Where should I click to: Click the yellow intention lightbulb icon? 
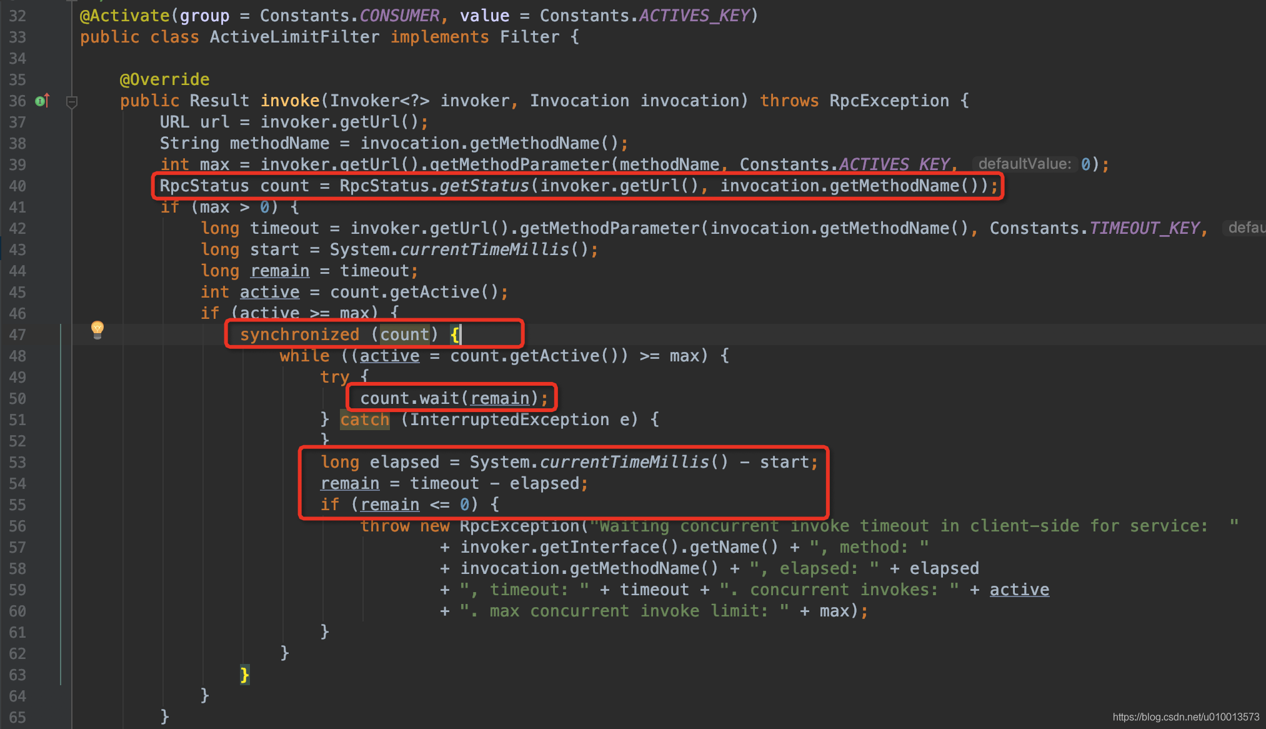tap(97, 329)
